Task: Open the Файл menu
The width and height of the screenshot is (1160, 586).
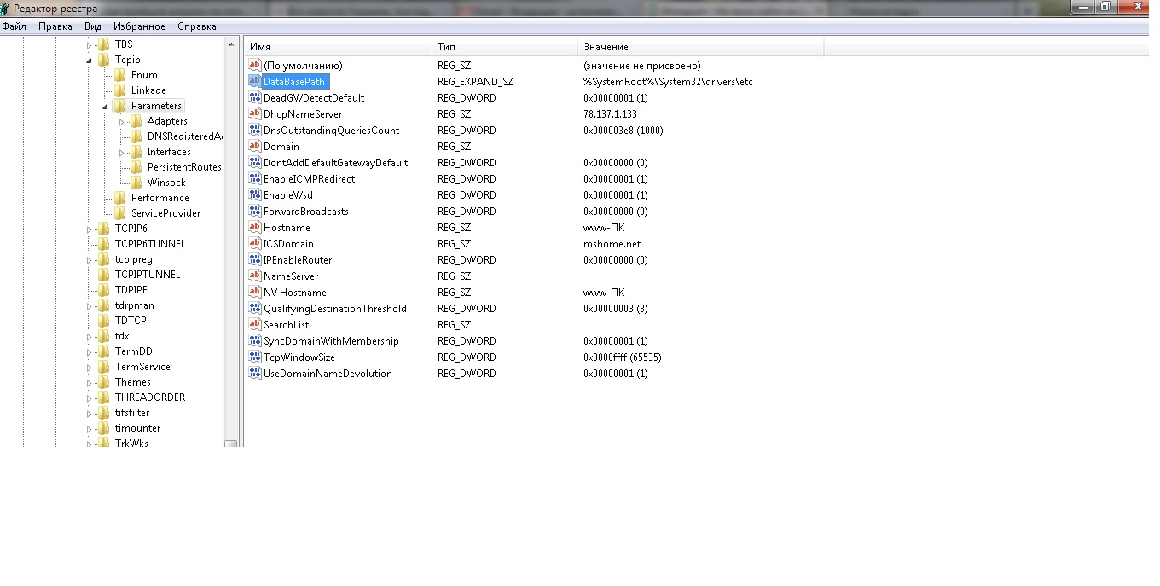Action: click(14, 26)
